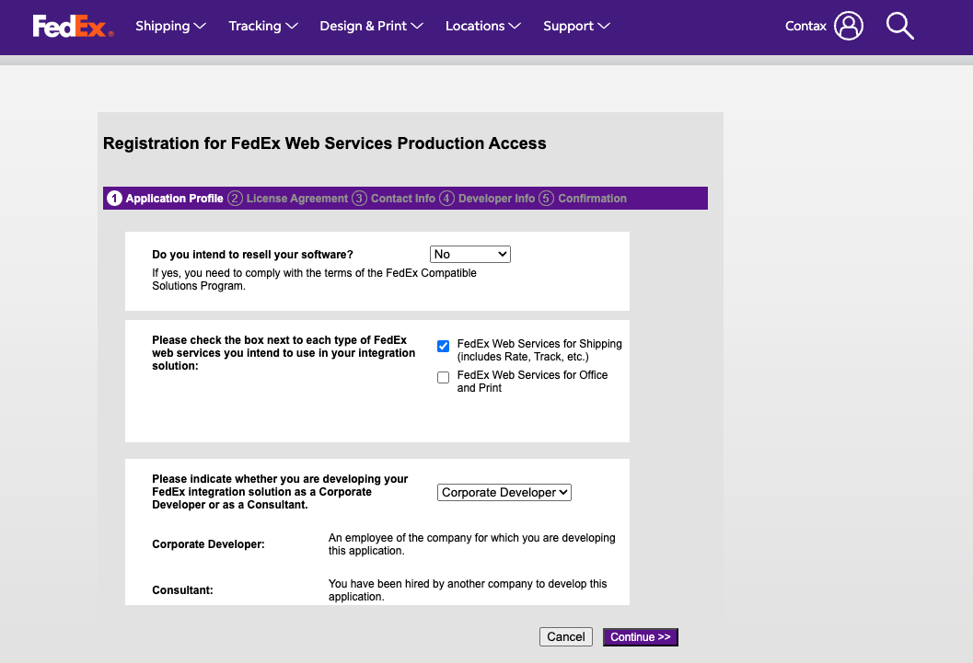Select the Contact Info step
Viewport: 973px width, 663px height.
pos(402,199)
